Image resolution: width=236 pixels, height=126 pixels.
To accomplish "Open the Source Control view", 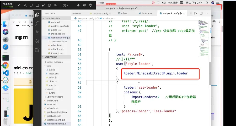I will (x=37, y=32).
